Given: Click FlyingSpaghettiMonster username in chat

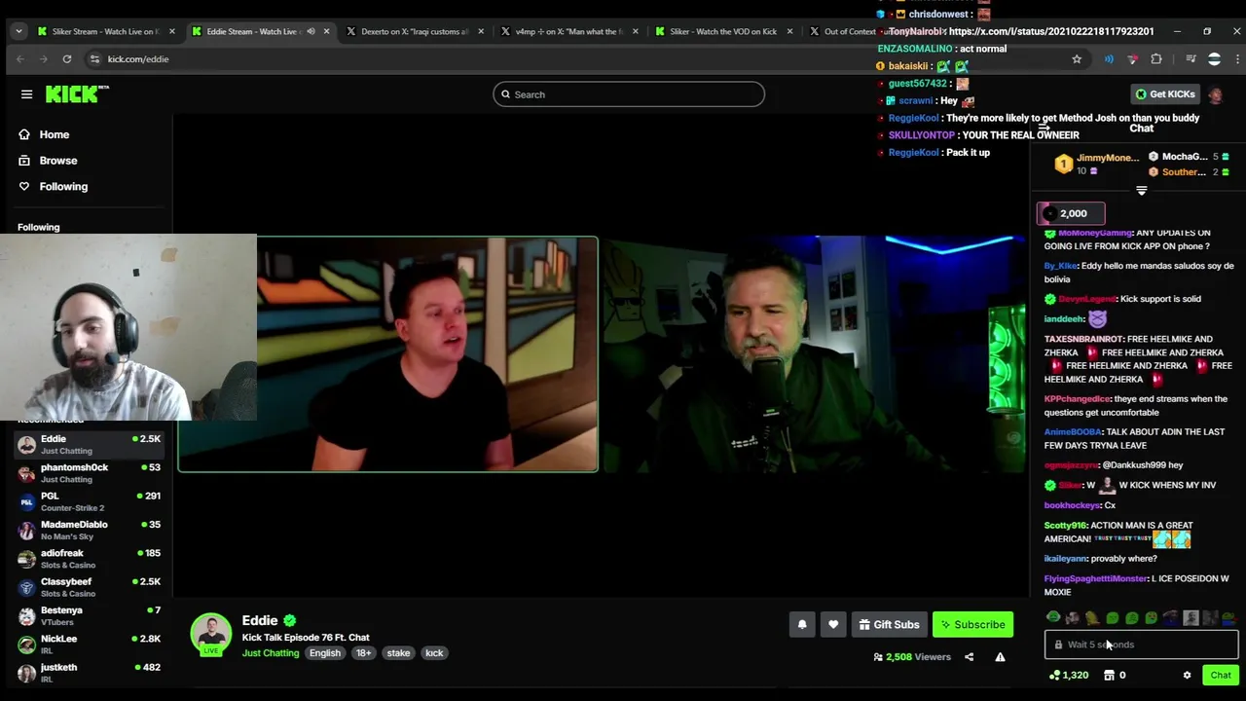Looking at the screenshot, I should point(1095,578).
